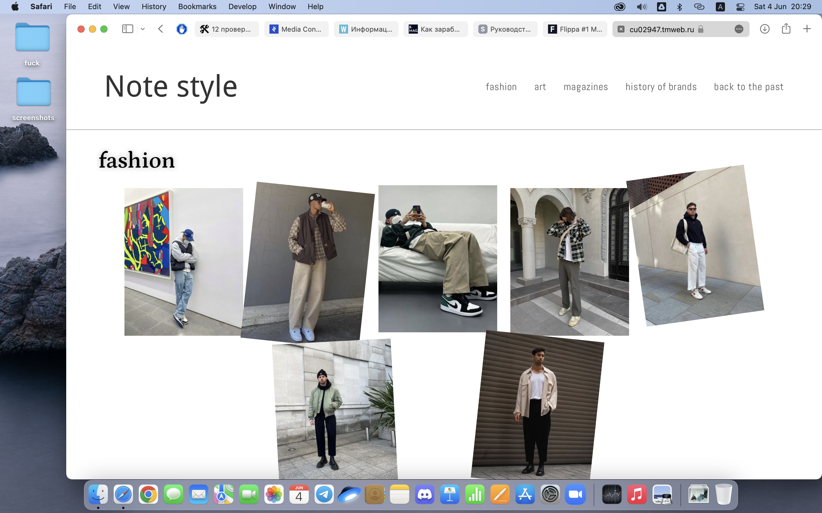This screenshot has width=822, height=513.
Task: Go back with the back arrow
Action: click(x=161, y=29)
